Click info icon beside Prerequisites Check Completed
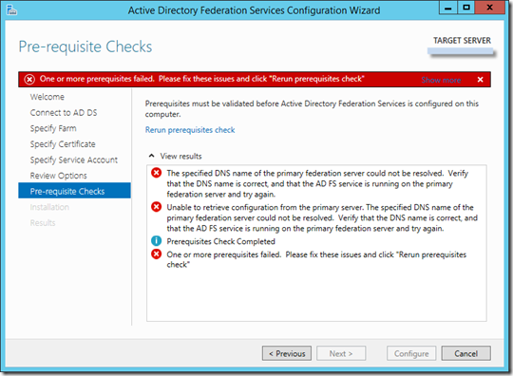 (156, 241)
